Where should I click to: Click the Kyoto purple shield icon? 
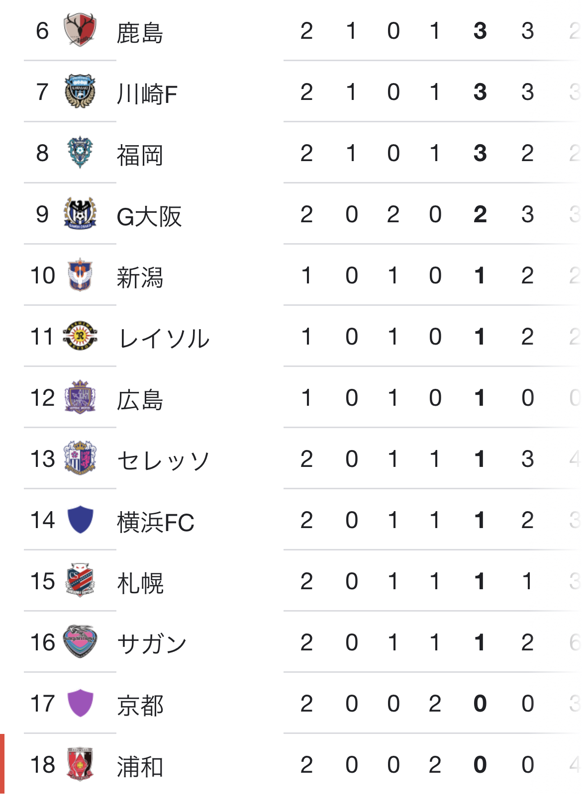tap(80, 703)
